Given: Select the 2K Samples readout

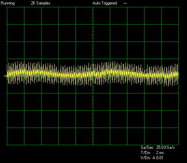Looking at the screenshot, I should tap(40, 3).
